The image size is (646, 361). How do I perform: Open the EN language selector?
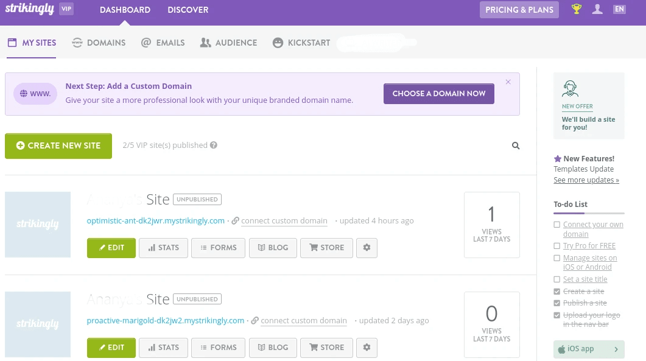coord(619,9)
